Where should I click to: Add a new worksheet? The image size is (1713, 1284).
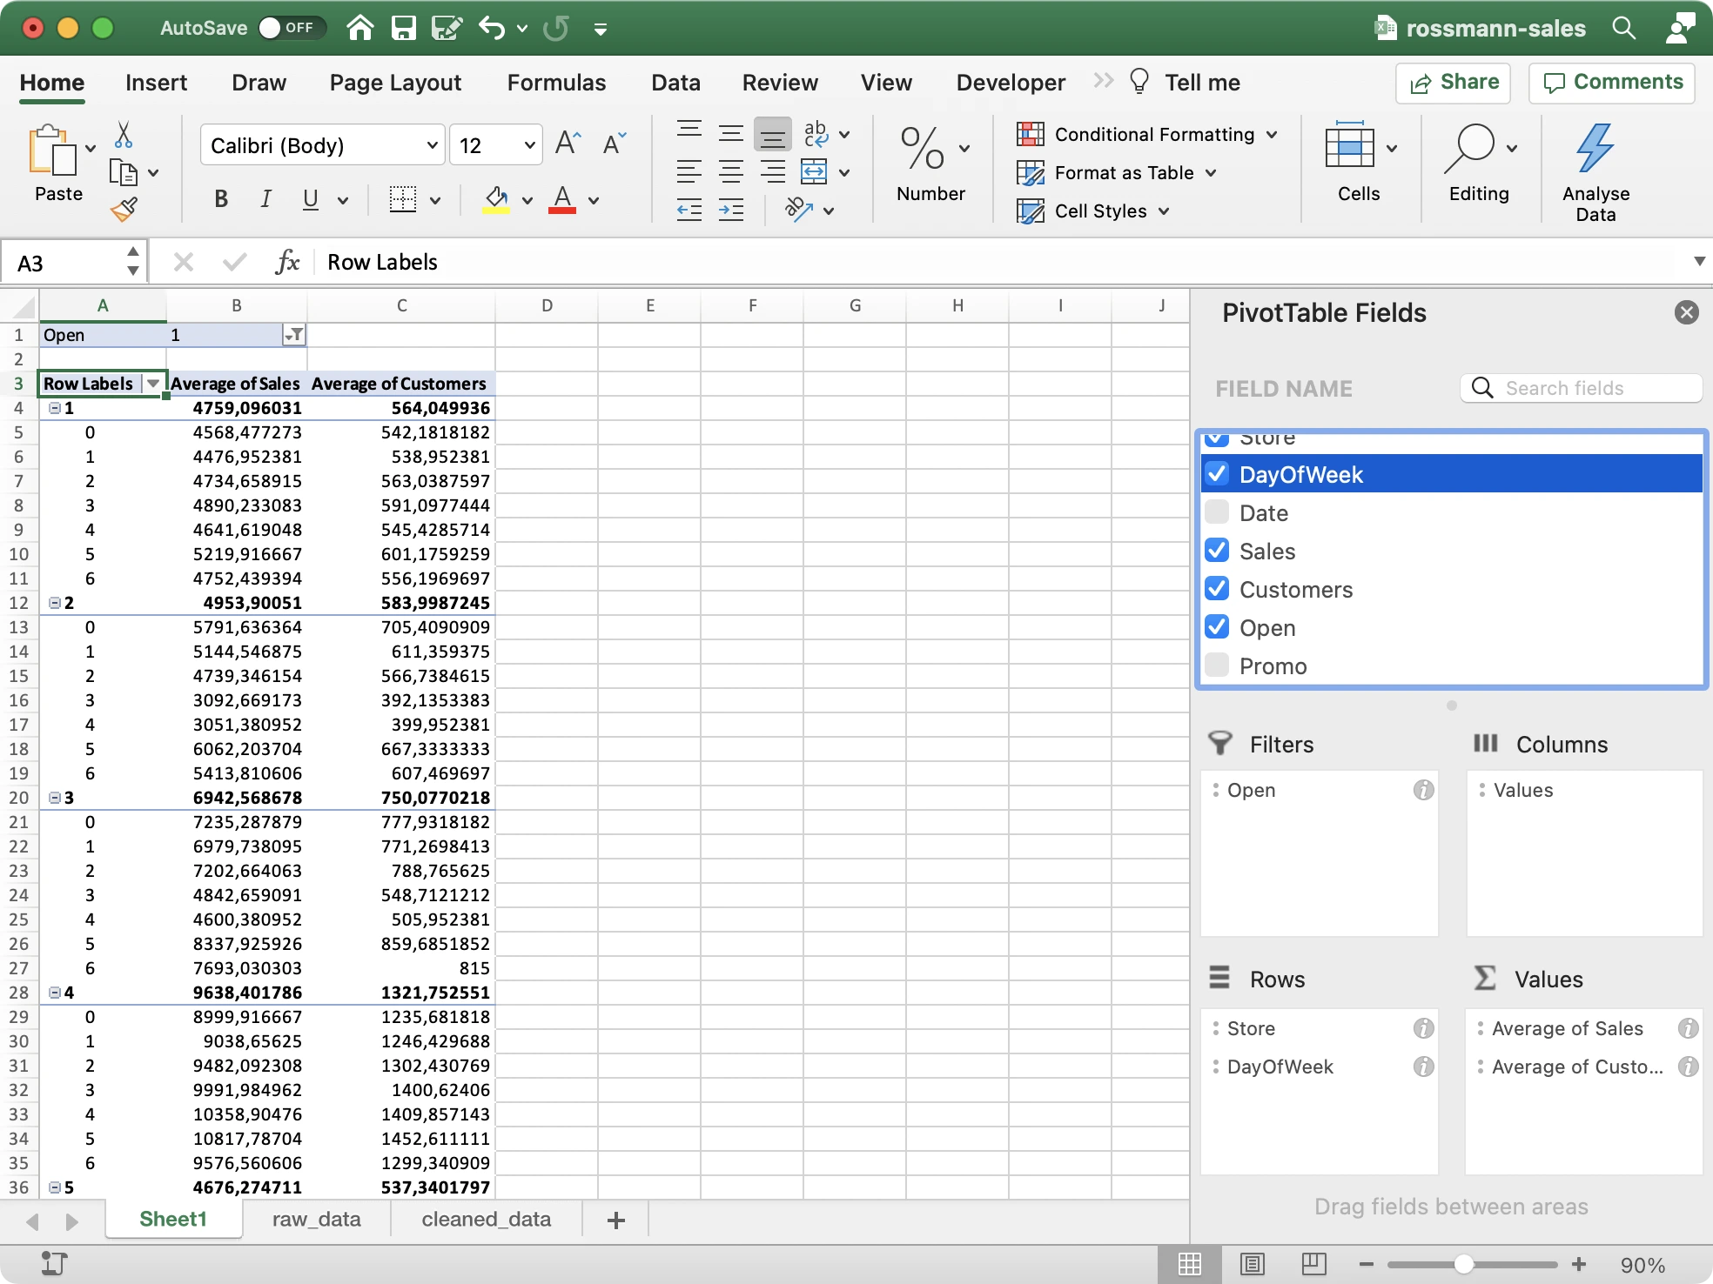pyautogui.click(x=615, y=1219)
